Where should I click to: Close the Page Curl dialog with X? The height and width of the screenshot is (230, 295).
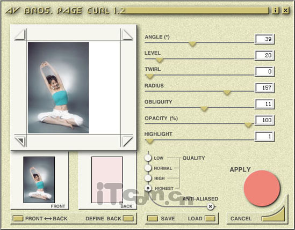tap(285, 11)
